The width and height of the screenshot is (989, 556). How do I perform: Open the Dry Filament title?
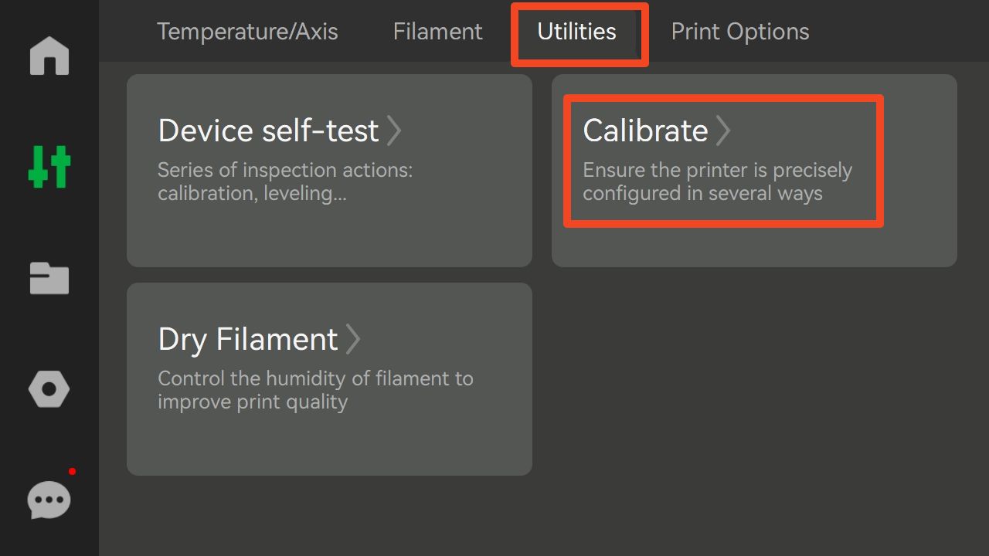point(248,339)
